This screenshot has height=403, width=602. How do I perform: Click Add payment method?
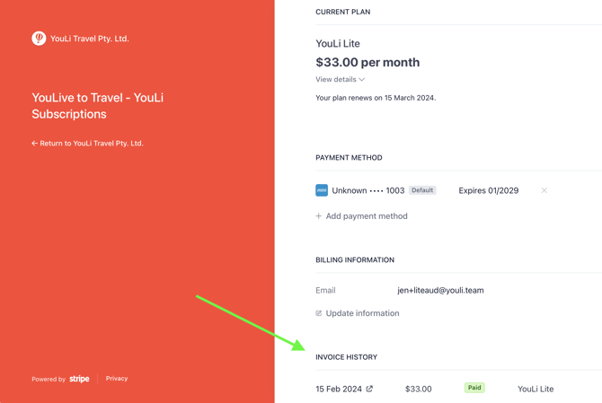(x=361, y=216)
